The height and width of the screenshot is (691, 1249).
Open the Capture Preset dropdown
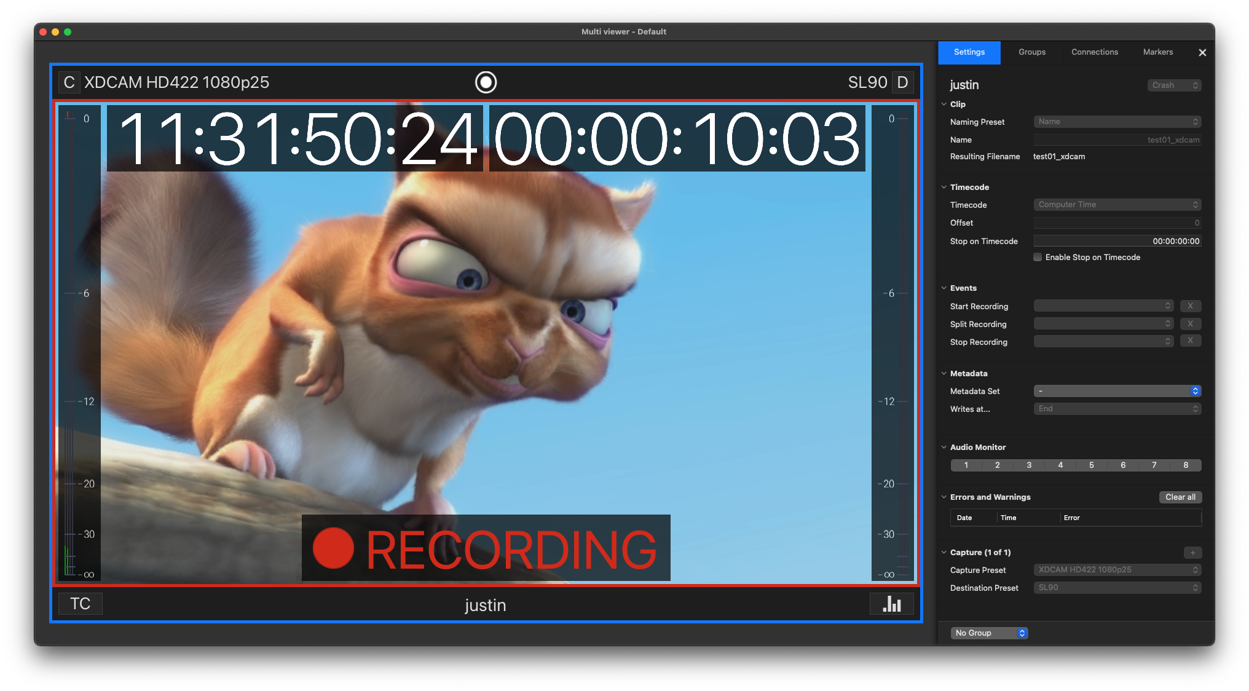coord(1117,570)
